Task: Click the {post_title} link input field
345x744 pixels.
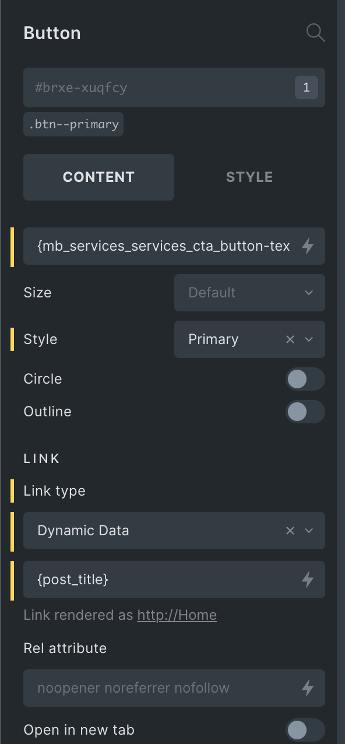Action: click(x=174, y=580)
